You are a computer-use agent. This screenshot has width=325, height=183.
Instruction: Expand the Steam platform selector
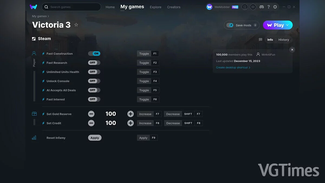41,39
